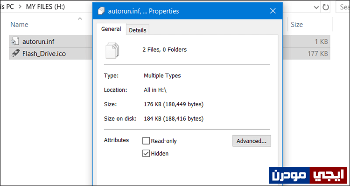350x186 pixels.
Task: Select the autorun.inf file name
Action: 38,41
